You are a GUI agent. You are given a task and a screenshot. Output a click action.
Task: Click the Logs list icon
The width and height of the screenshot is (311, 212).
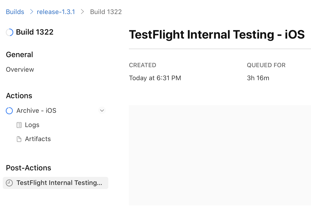coord(19,125)
